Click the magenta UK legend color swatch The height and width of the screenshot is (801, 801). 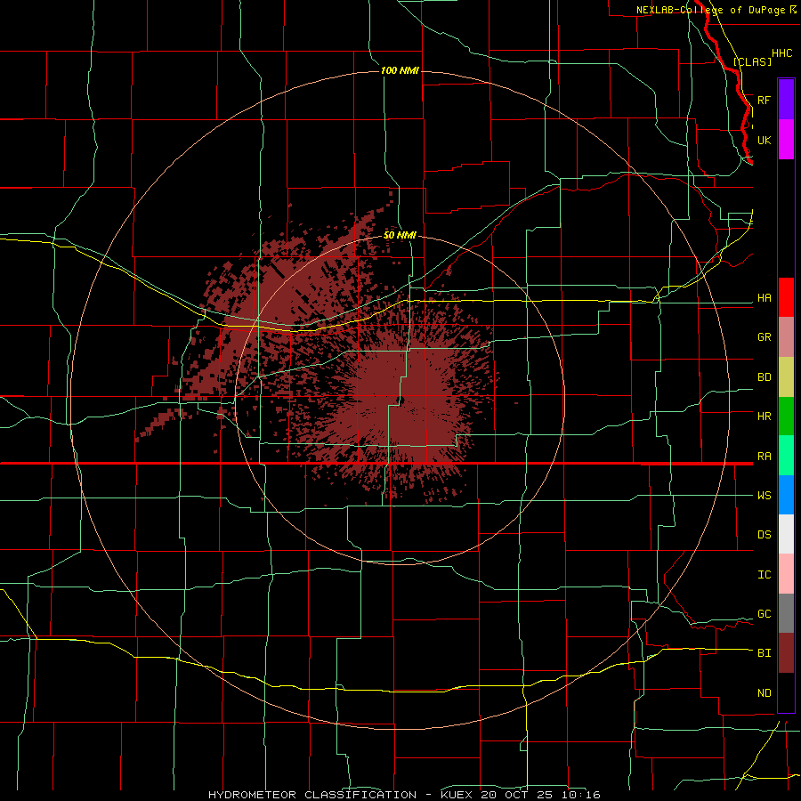point(786,140)
